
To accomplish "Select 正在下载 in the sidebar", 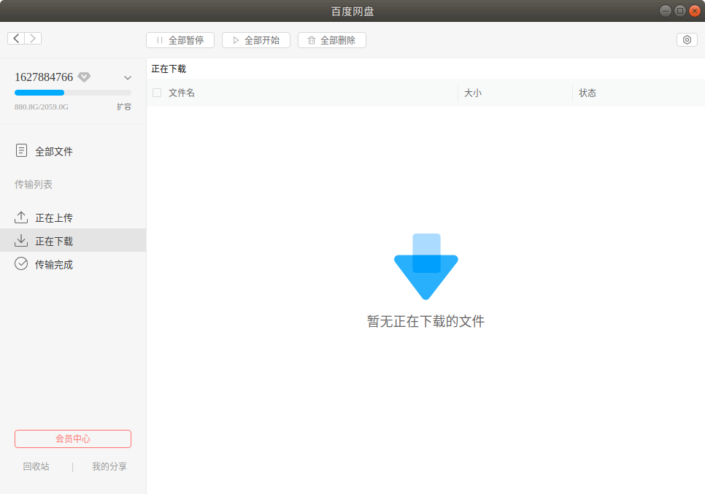I will [73, 241].
